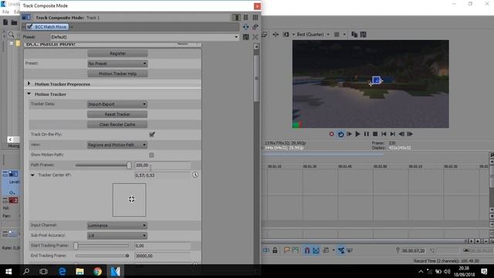Pause playback in the preview transport
This screenshot has height=278, width=494.
pyautogui.click(x=367, y=134)
